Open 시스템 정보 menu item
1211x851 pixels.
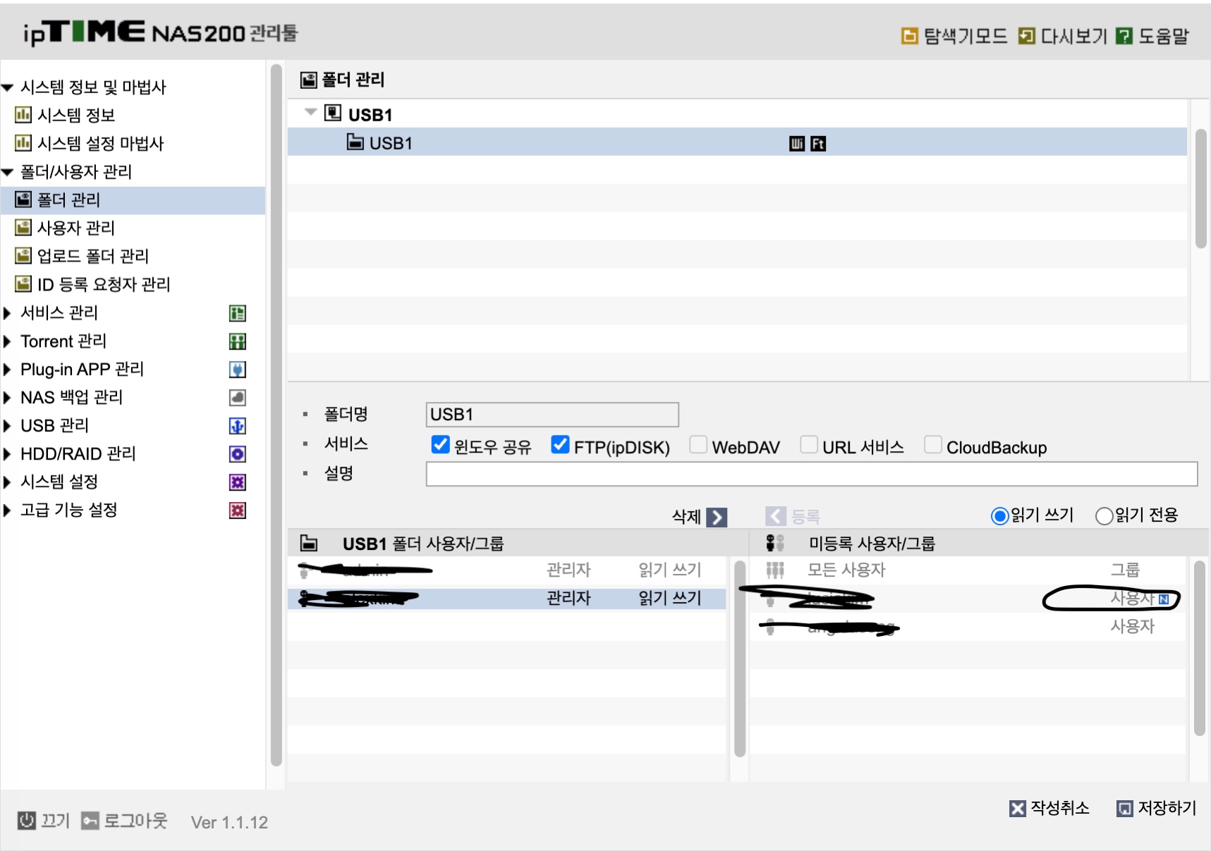pos(75,115)
